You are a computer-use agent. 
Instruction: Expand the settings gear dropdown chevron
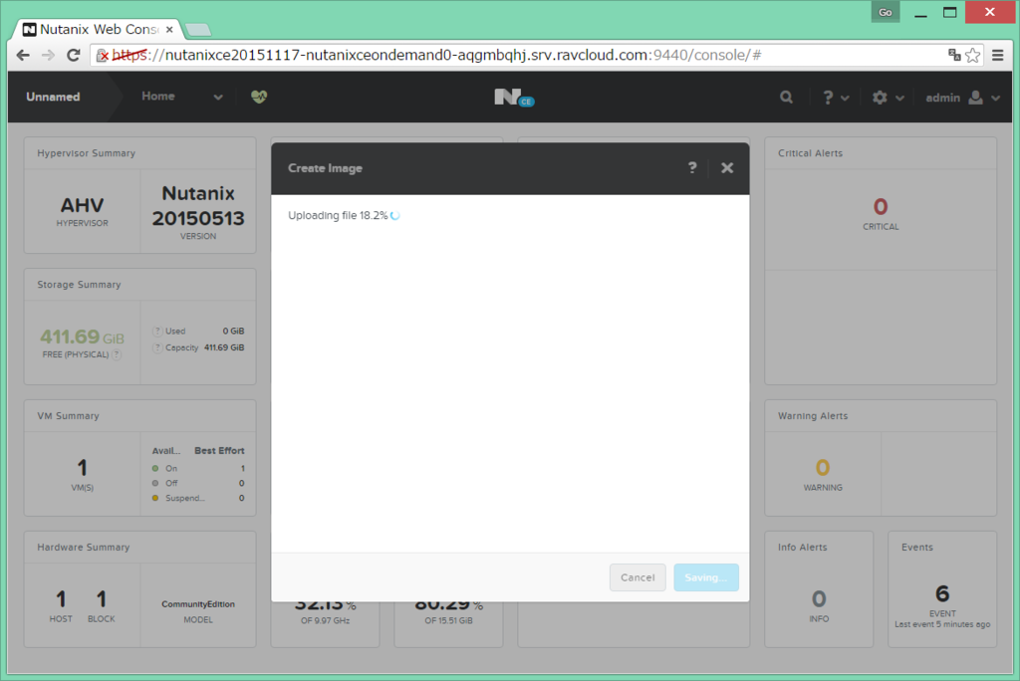(x=899, y=99)
